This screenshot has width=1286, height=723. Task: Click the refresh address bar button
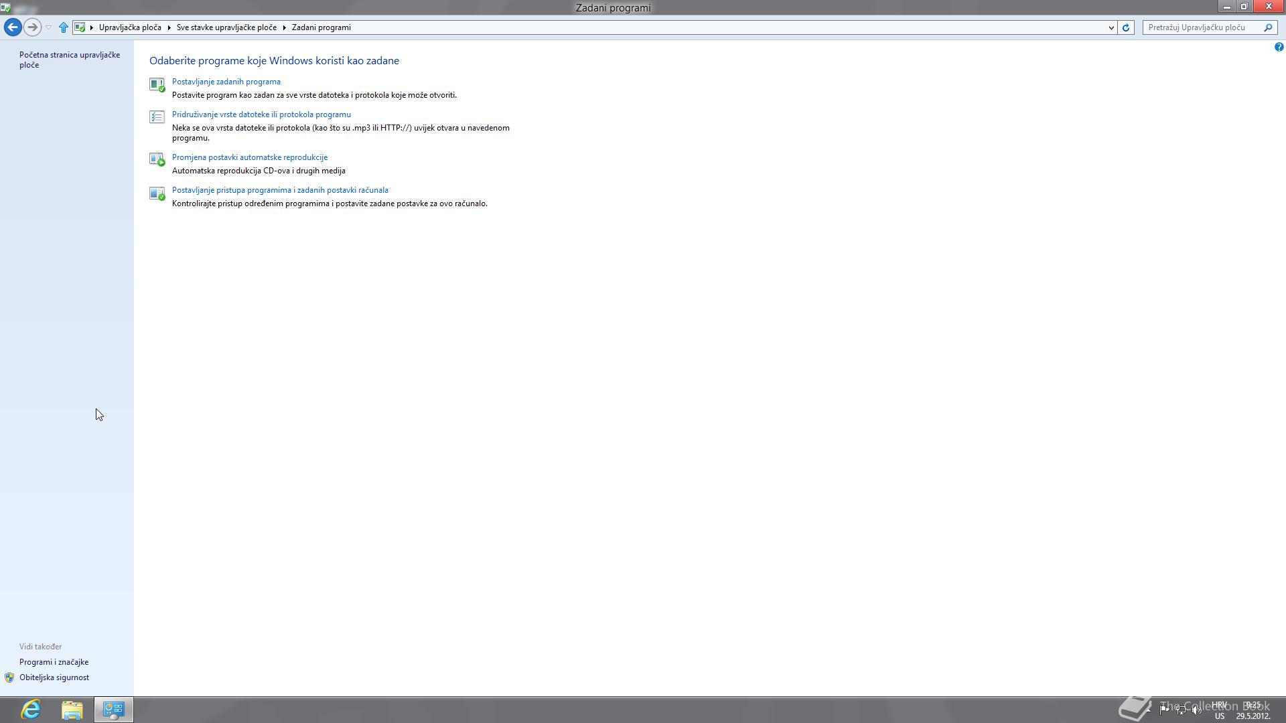pyautogui.click(x=1126, y=27)
